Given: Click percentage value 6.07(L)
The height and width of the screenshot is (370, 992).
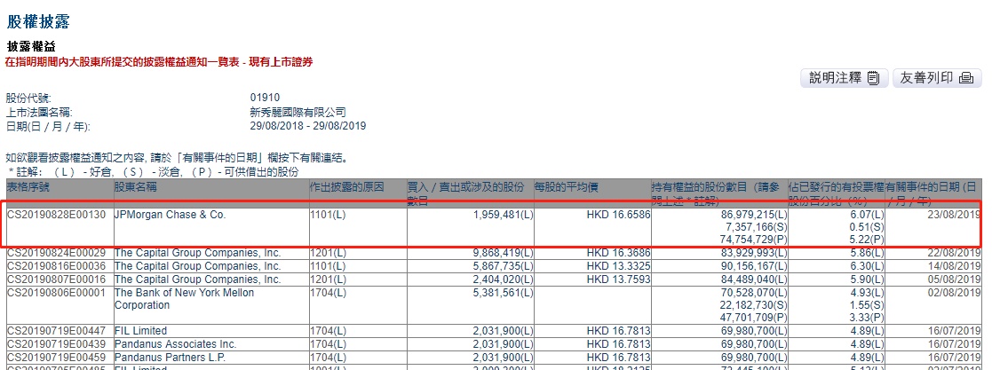Looking at the screenshot, I should (867, 215).
